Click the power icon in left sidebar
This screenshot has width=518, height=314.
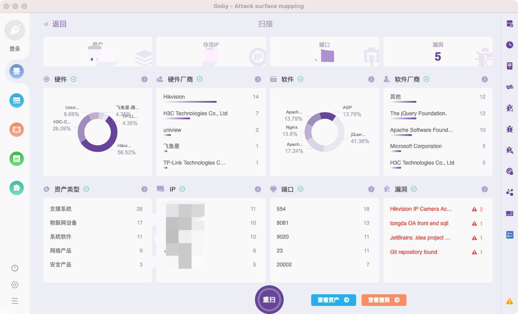(15, 268)
